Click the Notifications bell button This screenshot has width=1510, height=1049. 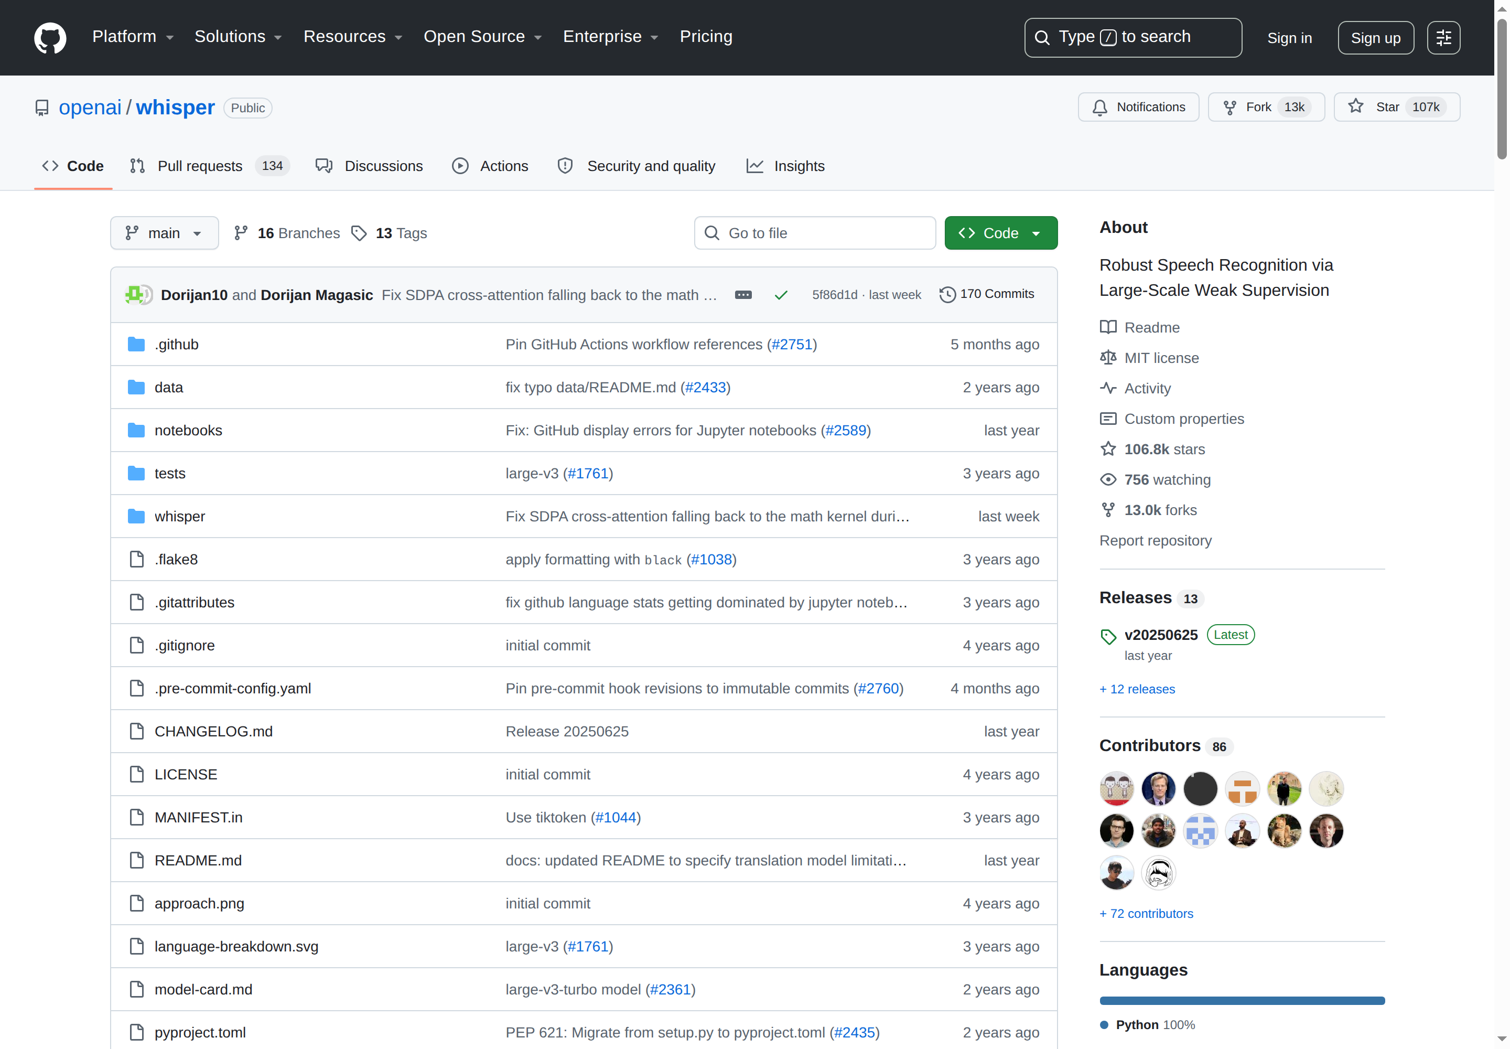tap(1138, 107)
